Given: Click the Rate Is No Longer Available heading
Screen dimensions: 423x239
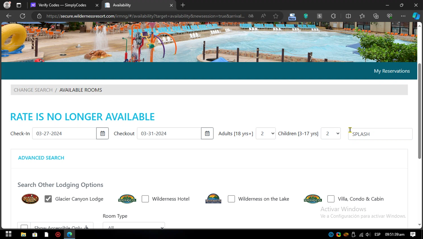Looking at the screenshot, I should pos(82,117).
